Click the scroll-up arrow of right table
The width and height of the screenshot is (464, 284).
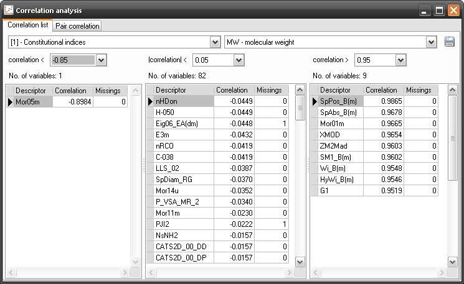coord(452,89)
